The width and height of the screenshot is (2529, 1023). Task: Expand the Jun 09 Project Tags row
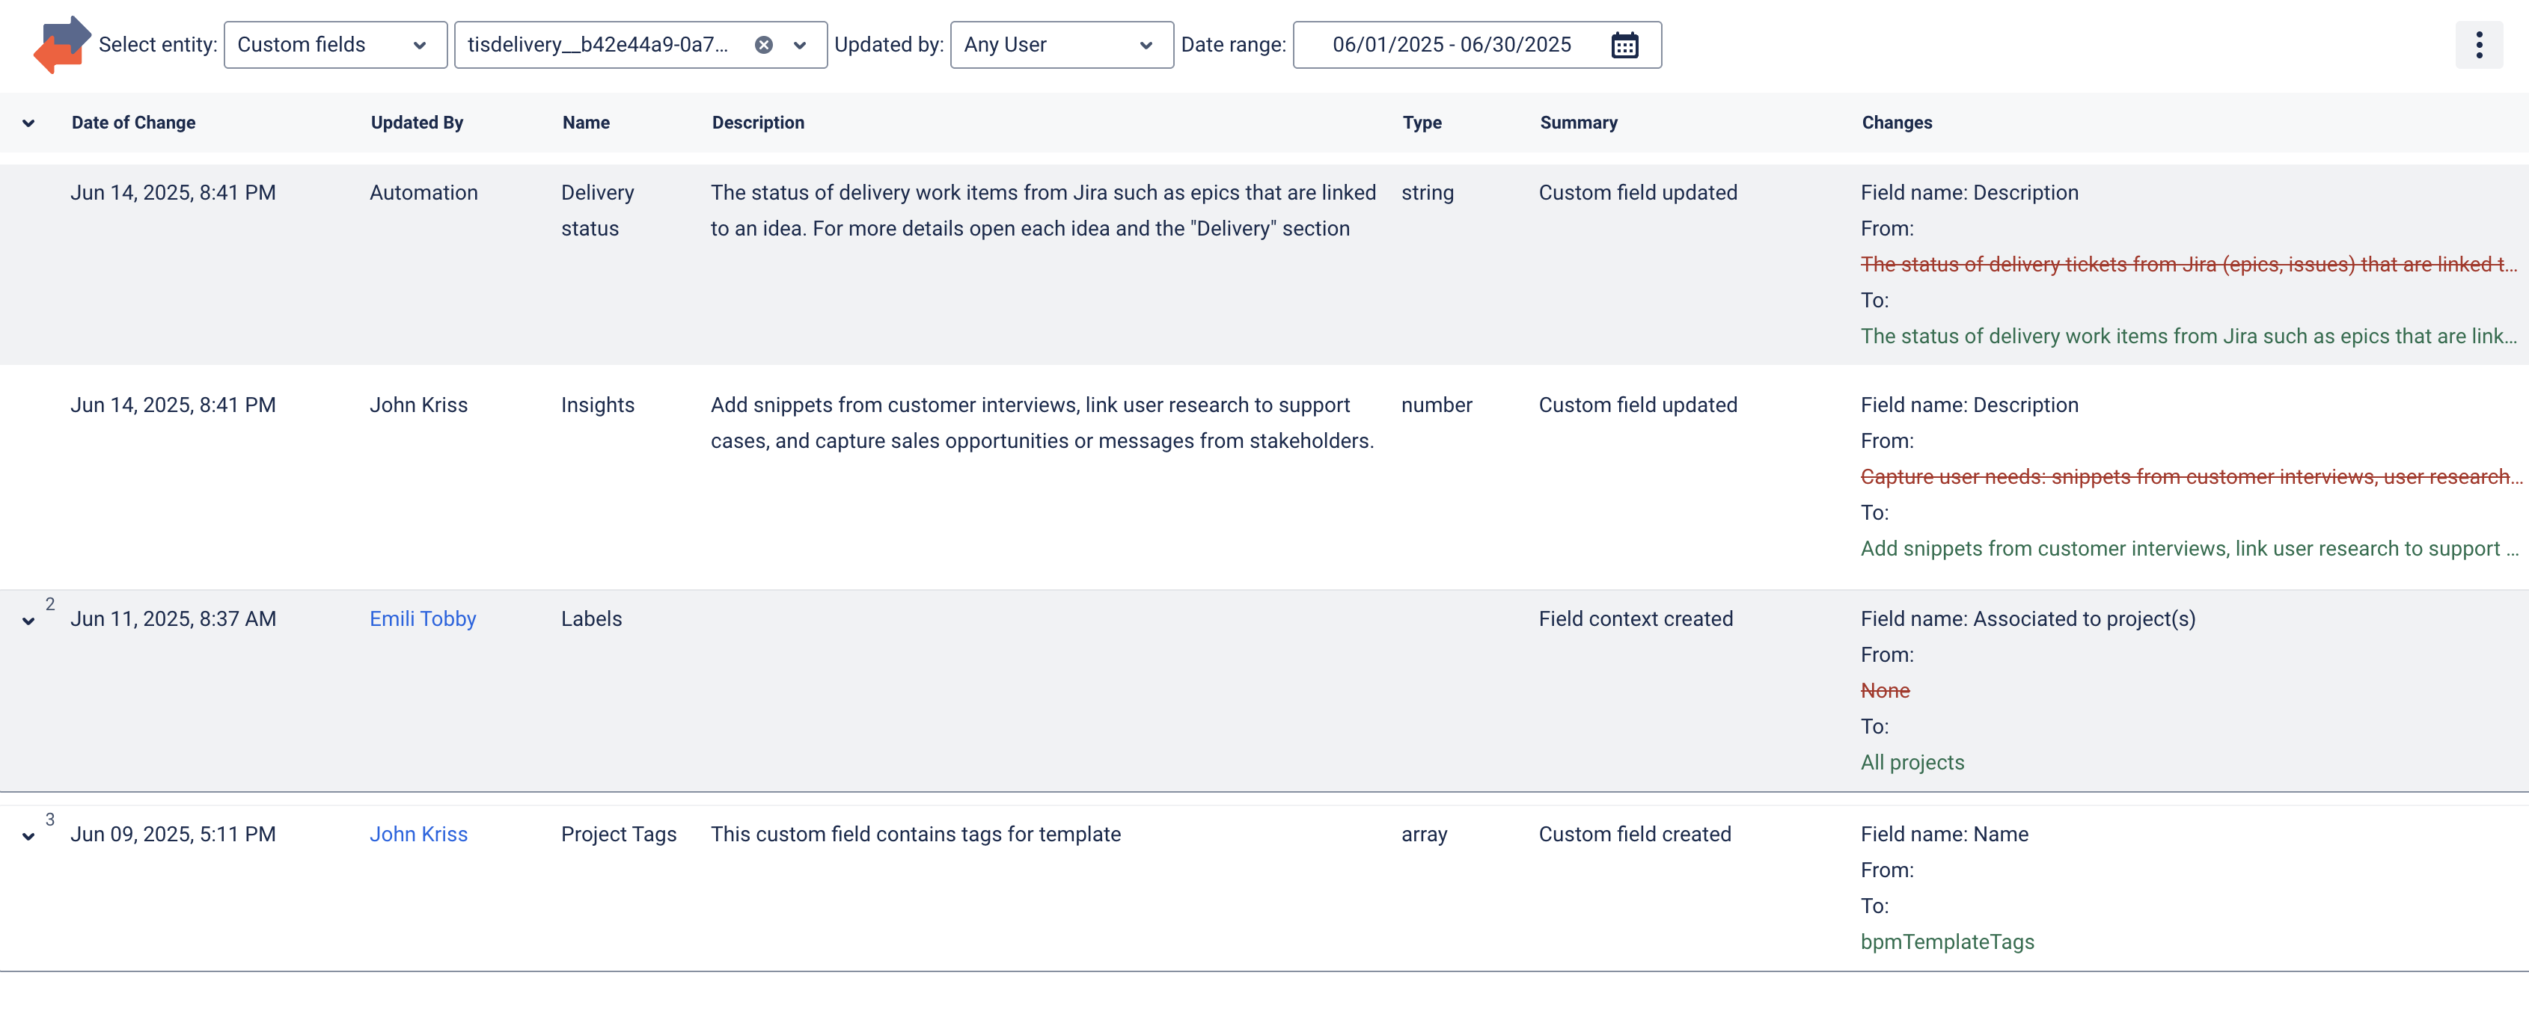[28, 837]
